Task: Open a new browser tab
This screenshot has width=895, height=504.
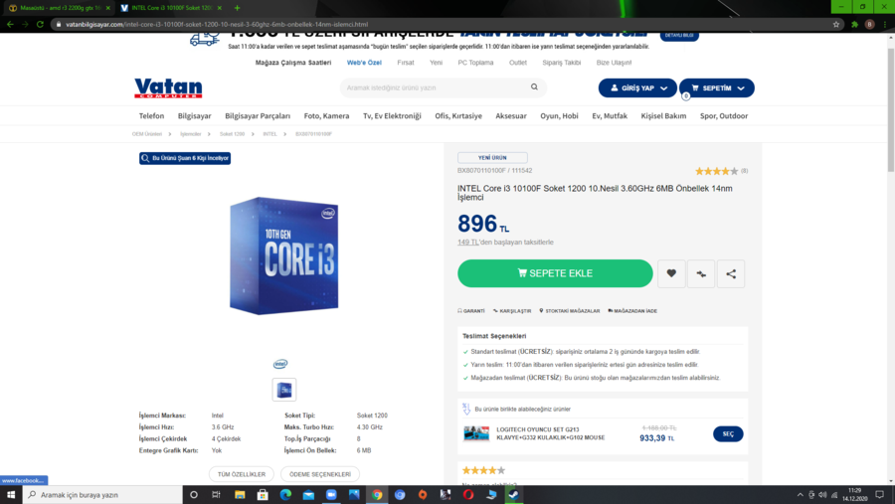Action: point(237,8)
